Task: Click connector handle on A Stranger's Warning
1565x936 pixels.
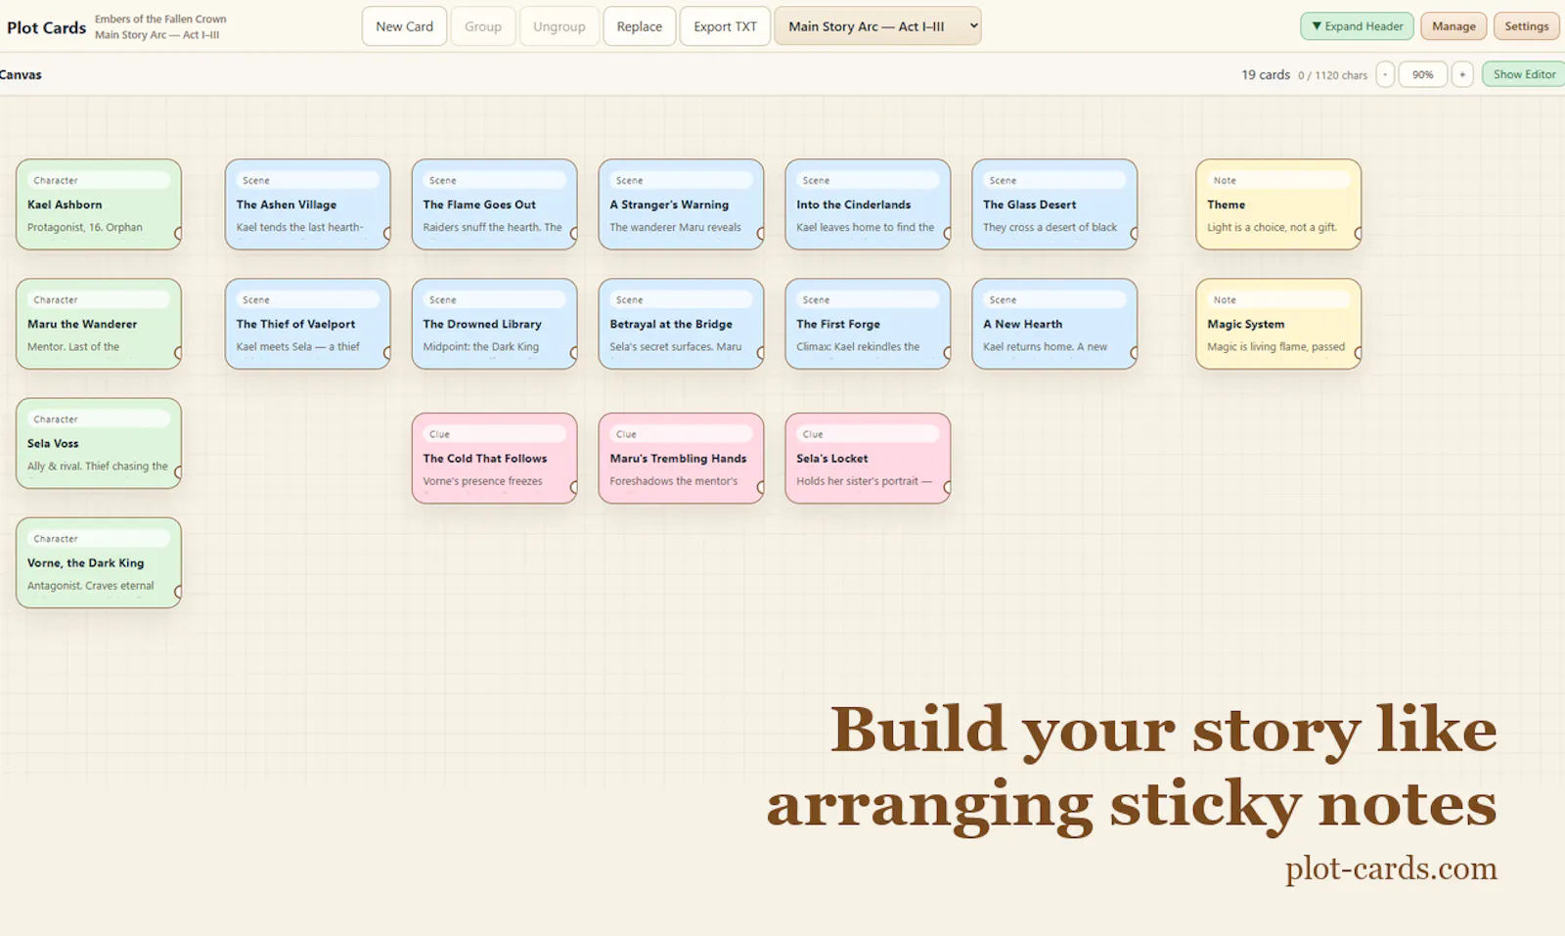Action: (x=762, y=234)
